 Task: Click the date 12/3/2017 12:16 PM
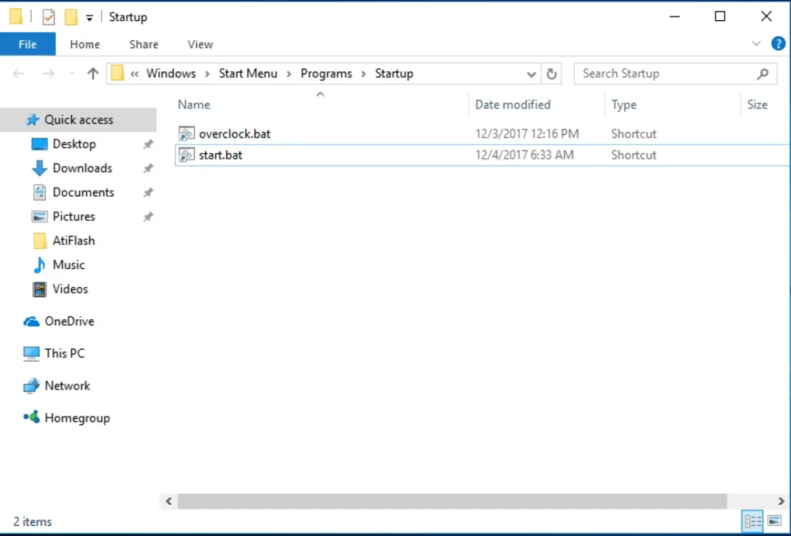tap(526, 134)
